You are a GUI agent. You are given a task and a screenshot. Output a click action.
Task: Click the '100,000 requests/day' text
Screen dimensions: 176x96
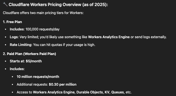[42, 29]
